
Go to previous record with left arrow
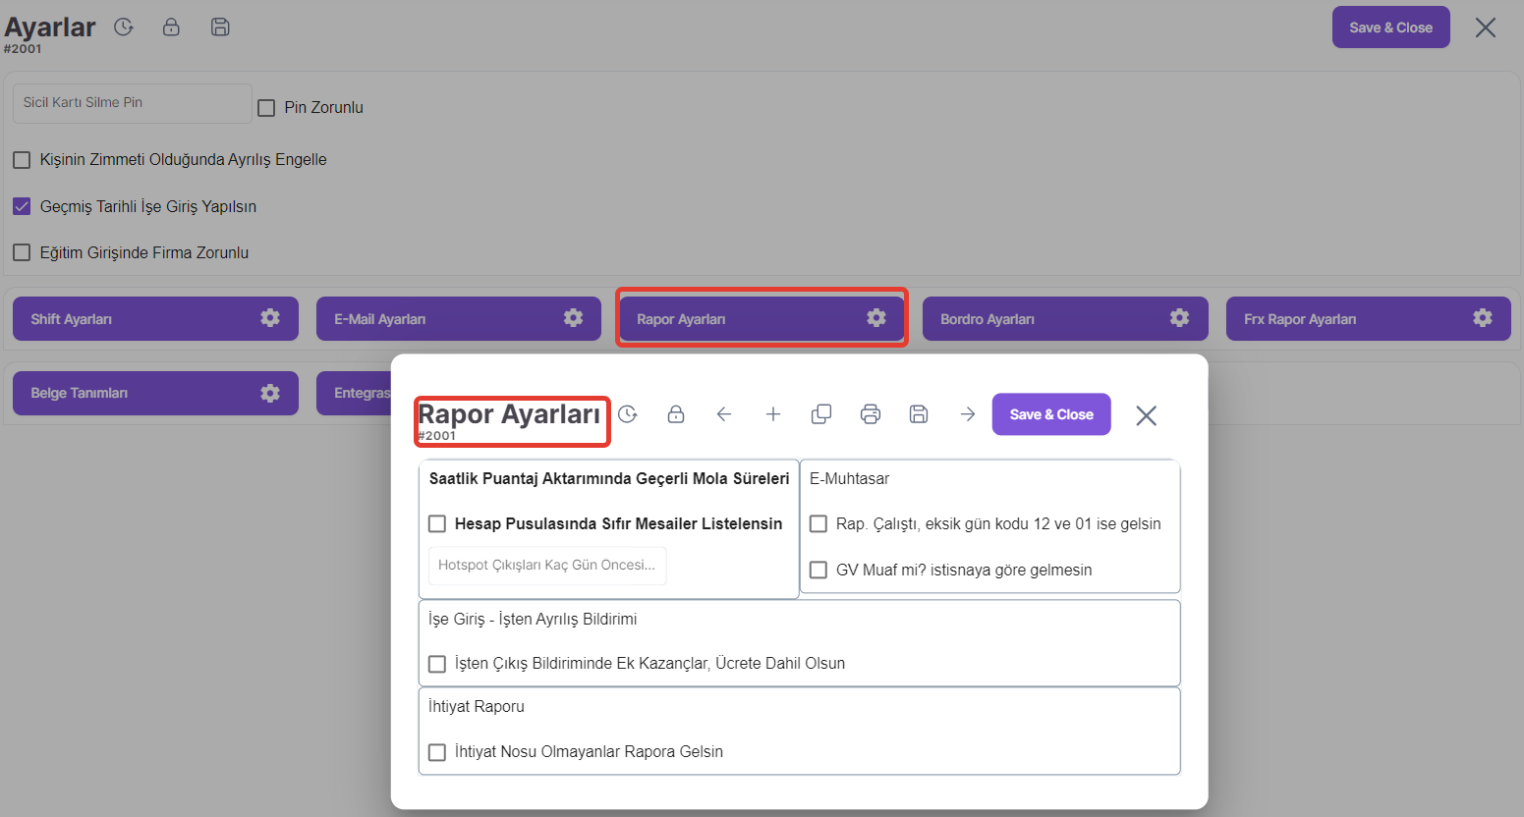point(724,414)
